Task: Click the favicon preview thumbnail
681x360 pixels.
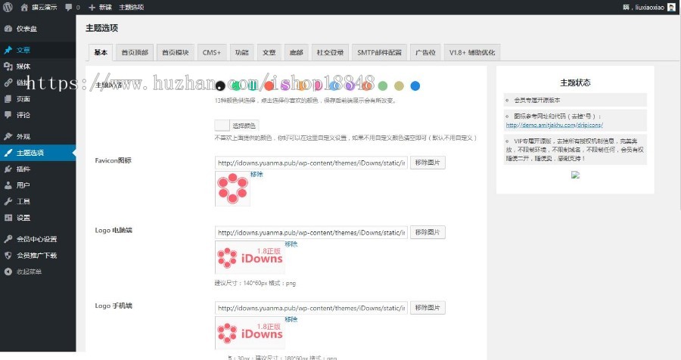Action: coord(232,188)
